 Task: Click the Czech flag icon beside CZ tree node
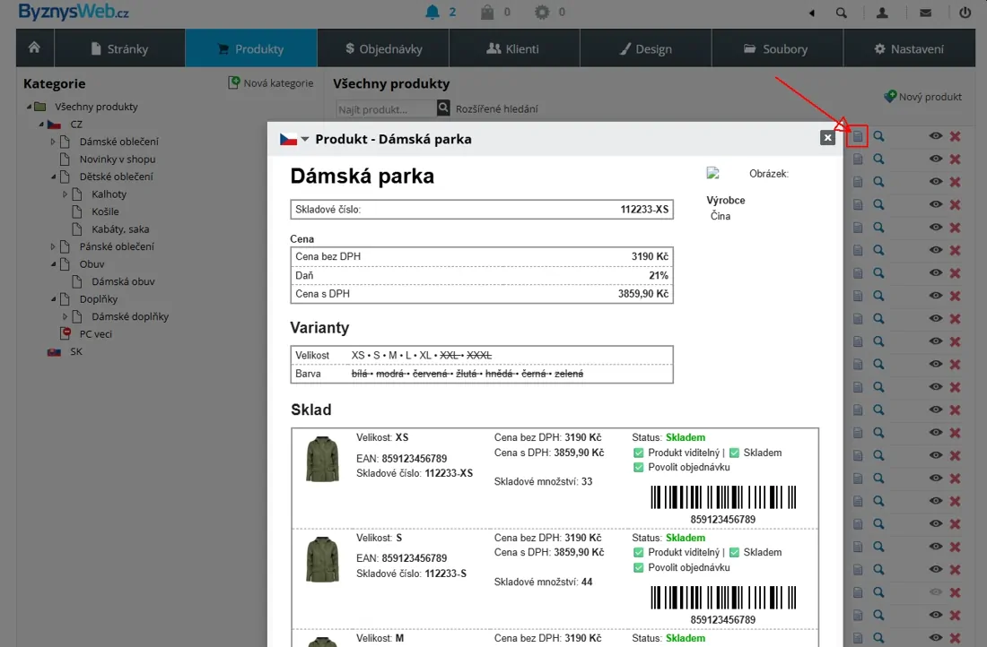coord(54,125)
